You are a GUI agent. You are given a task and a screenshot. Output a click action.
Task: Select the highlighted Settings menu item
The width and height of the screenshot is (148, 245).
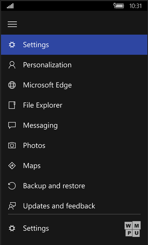click(74, 45)
